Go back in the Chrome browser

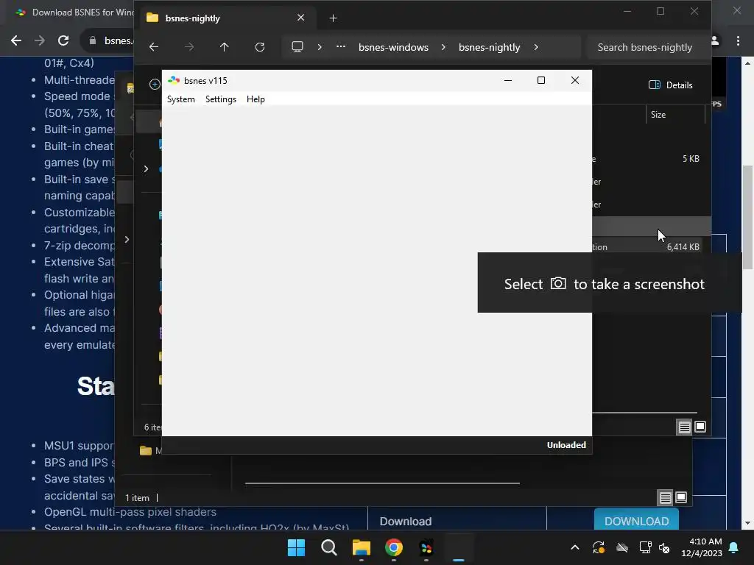(x=16, y=41)
